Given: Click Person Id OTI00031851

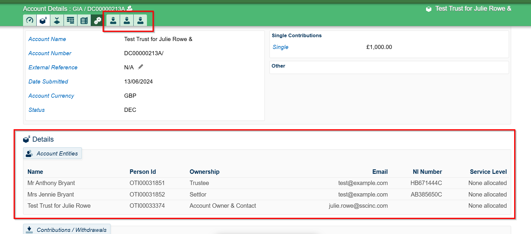Looking at the screenshot, I should (147, 183).
